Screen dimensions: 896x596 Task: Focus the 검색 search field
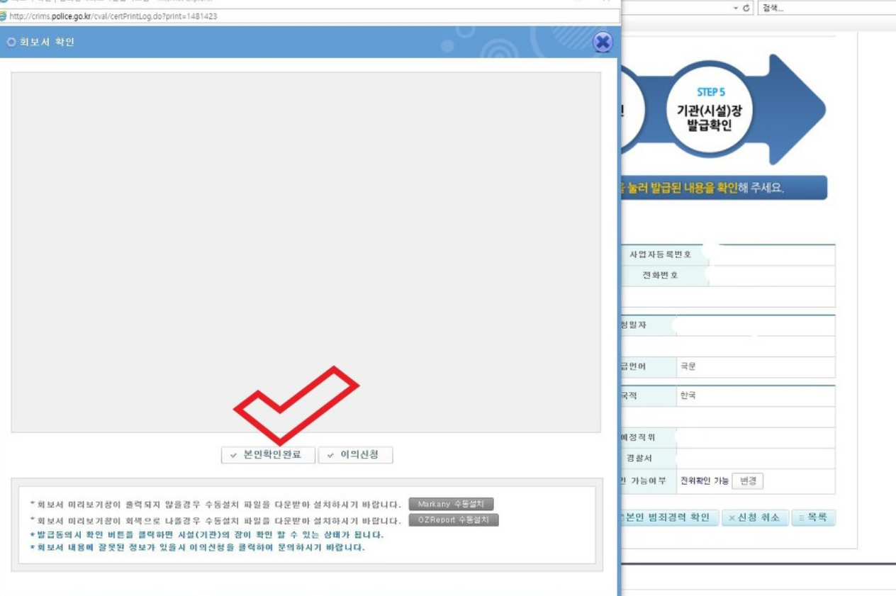tap(827, 8)
